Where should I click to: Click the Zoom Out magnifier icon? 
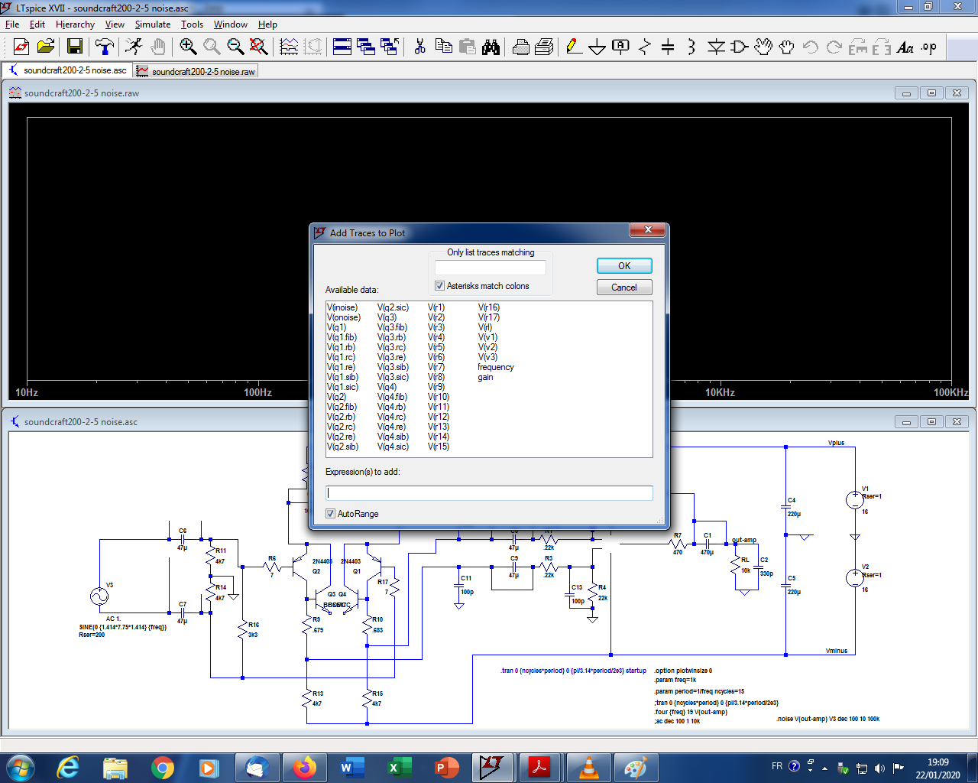235,47
